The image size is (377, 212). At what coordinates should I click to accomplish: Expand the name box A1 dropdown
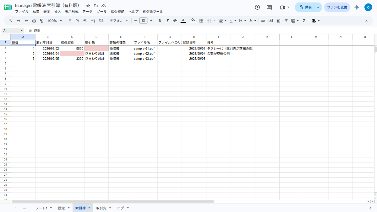click(x=22, y=30)
